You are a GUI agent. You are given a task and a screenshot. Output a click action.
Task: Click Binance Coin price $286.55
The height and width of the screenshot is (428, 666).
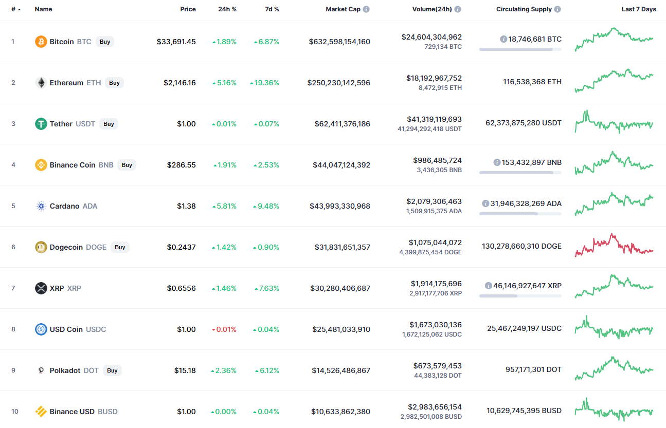182,165
